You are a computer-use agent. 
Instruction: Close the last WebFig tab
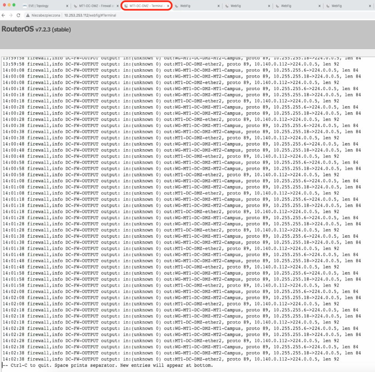[x=369, y=6]
